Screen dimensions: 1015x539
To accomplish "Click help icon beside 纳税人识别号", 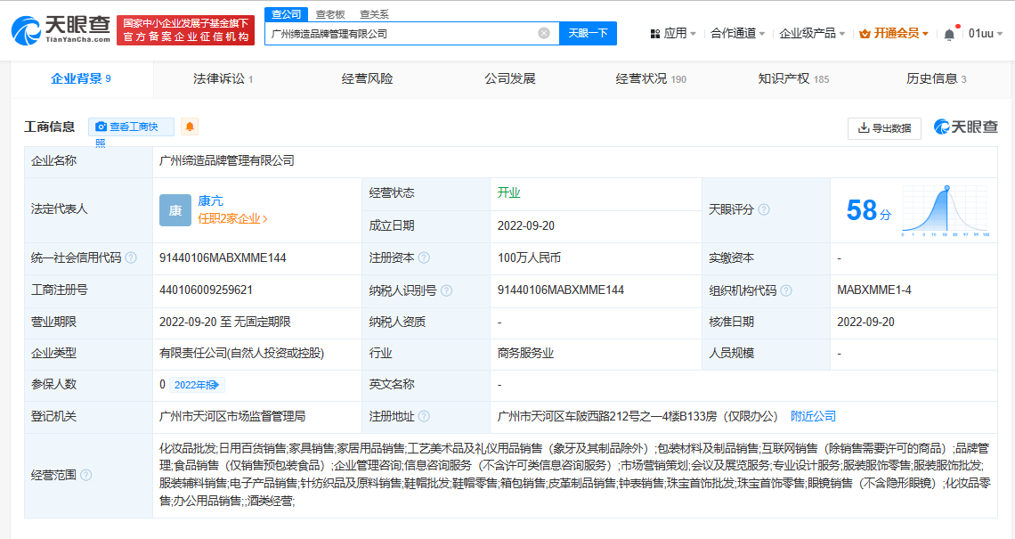I will point(447,290).
